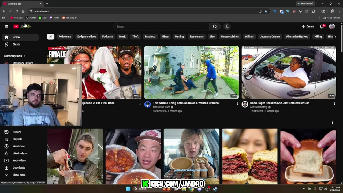
Task: Select the Music filter chip
Action: (122, 36)
